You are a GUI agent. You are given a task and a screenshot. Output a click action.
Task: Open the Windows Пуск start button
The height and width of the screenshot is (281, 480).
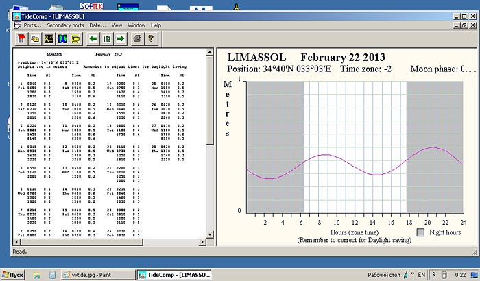12,275
